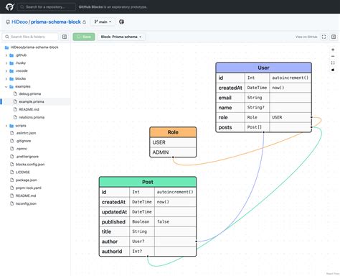Image resolution: width=340 pixels, height=276 pixels.
Task: Open the relations.prisma file
Action: (x=32, y=117)
